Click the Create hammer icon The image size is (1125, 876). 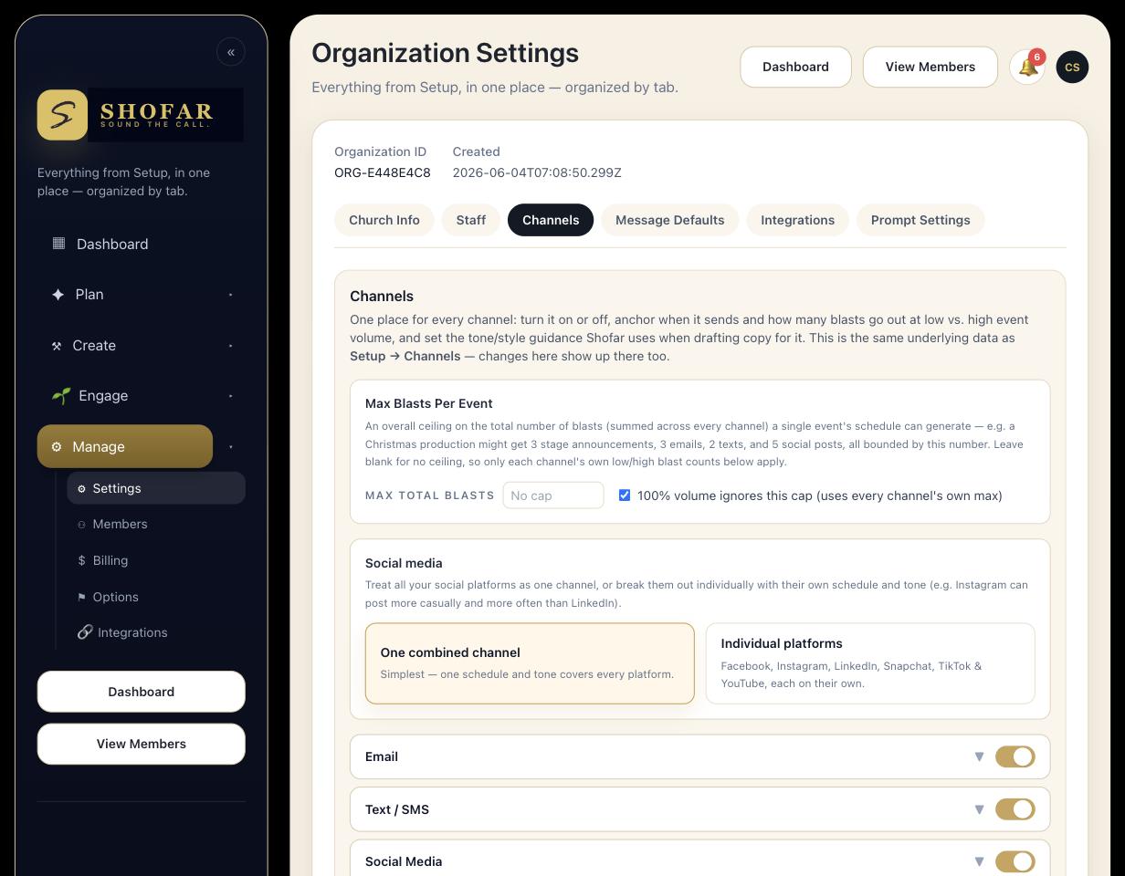coord(57,346)
